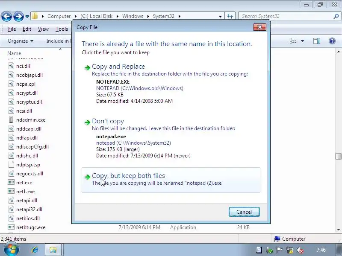Open the address bar history dropdown

pos(220,16)
